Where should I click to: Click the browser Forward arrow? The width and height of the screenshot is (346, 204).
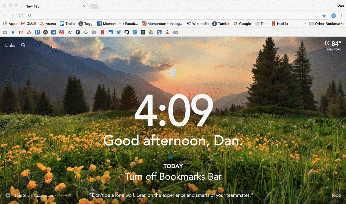tap(13, 16)
